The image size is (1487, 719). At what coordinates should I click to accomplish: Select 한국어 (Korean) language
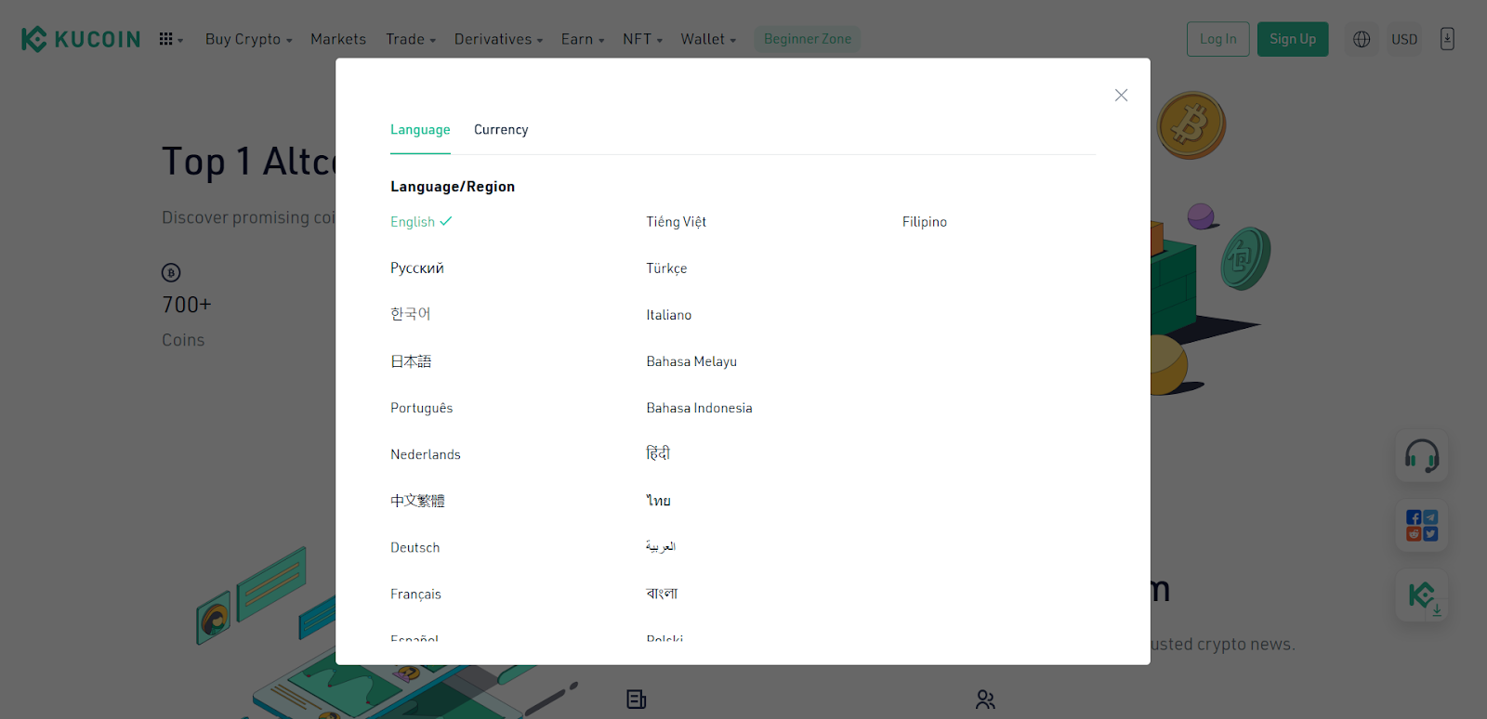pos(411,315)
